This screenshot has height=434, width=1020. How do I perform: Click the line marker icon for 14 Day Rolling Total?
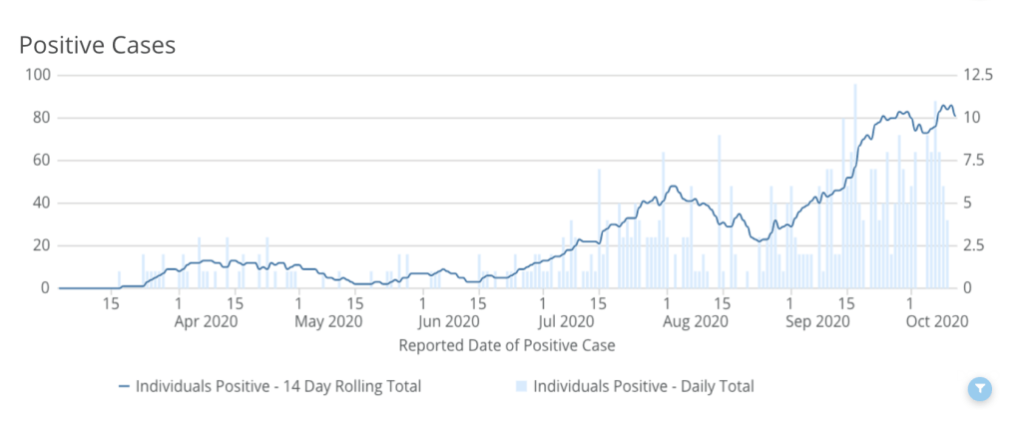coord(124,386)
